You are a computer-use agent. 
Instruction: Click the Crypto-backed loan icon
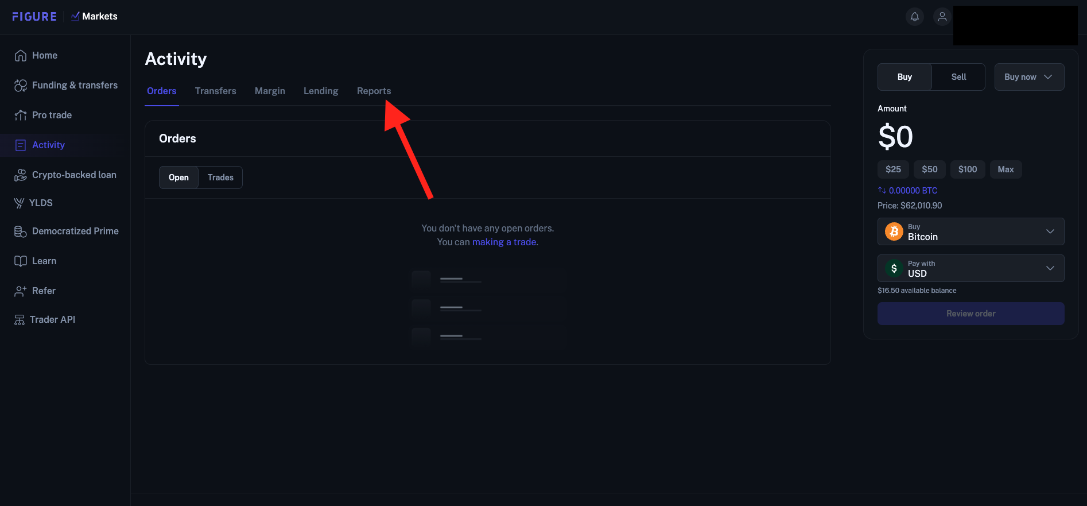(21, 175)
